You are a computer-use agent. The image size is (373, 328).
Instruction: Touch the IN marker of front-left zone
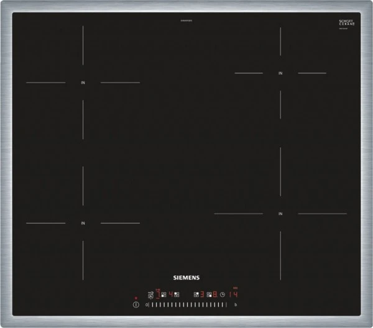pyautogui.click(x=83, y=223)
